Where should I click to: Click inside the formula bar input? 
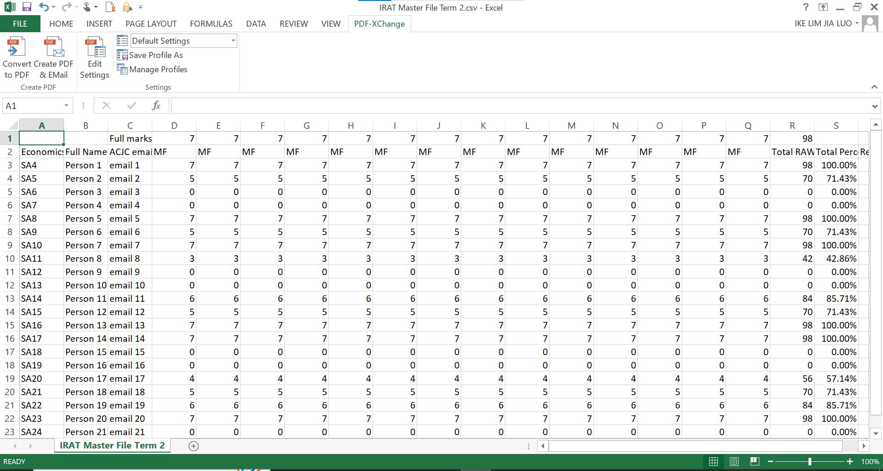tap(521, 106)
